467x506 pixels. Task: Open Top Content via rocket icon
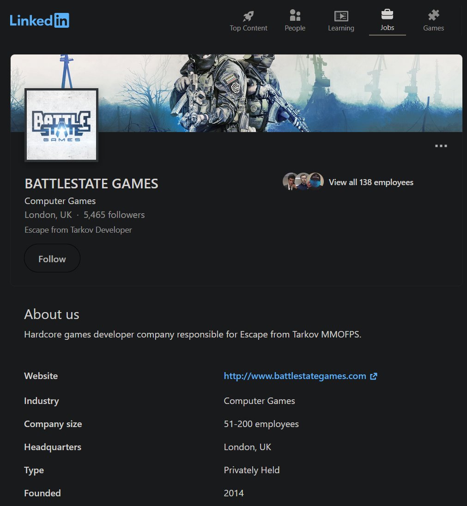tap(249, 16)
